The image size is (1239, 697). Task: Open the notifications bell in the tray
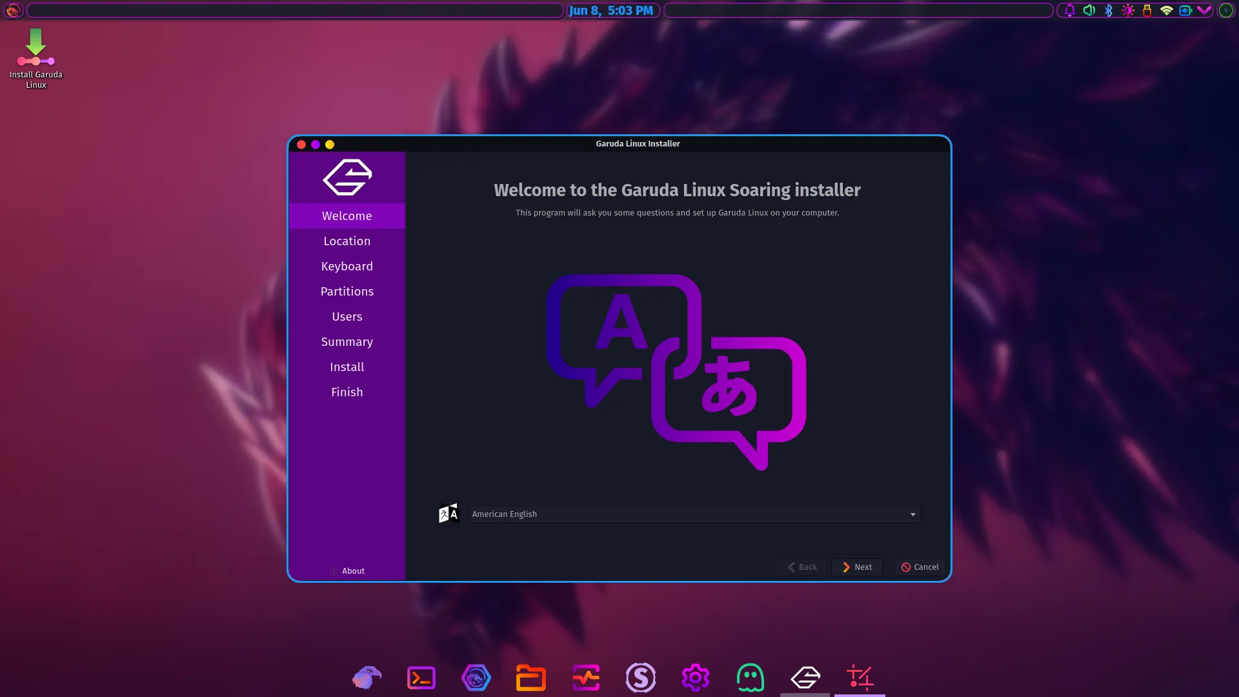(x=1070, y=10)
